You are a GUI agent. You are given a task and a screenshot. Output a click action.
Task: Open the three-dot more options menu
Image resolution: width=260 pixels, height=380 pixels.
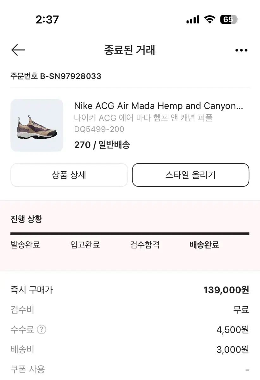(241, 50)
